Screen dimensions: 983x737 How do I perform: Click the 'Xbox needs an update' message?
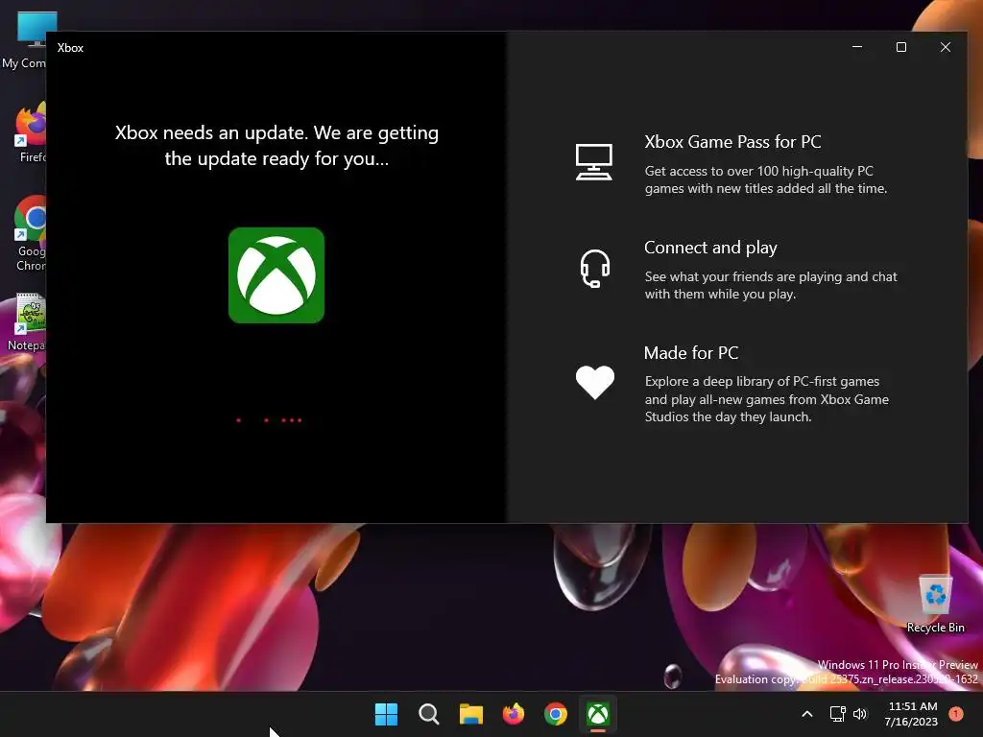[276, 146]
